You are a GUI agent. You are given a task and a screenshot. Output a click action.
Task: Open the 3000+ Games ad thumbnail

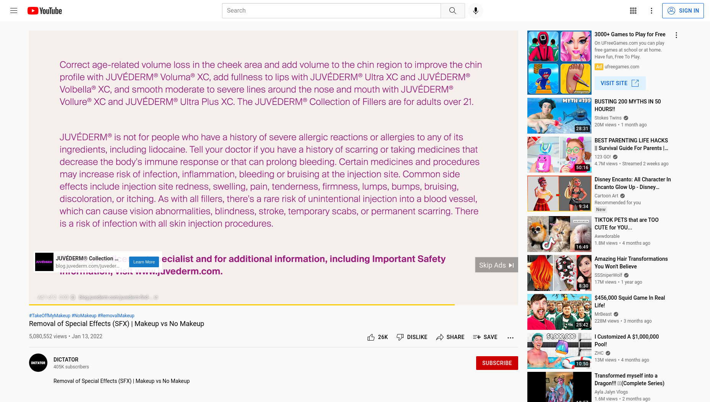pyautogui.click(x=559, y=63)
